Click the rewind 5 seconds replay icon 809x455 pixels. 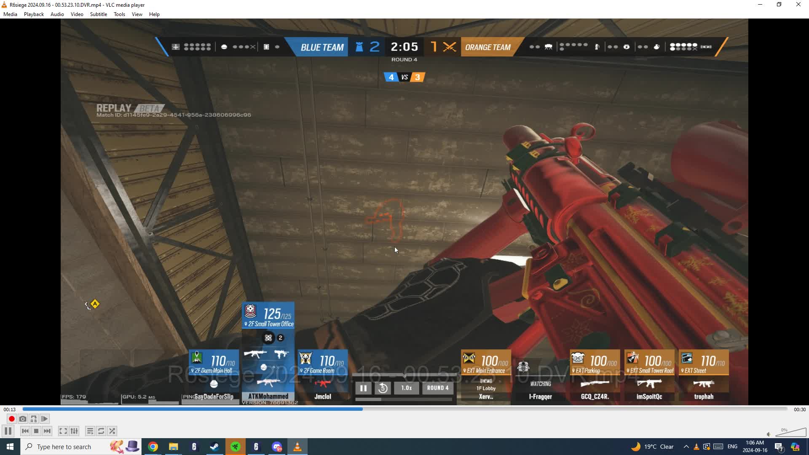tap(383, 388)
